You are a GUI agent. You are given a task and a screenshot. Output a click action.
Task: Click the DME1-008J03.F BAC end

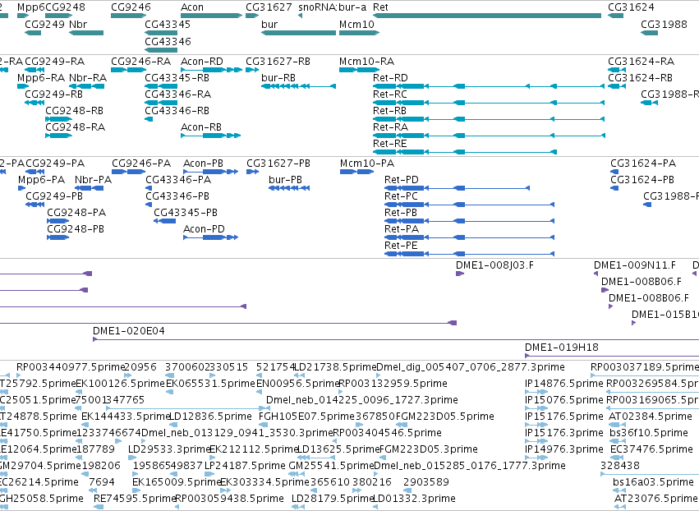point(494,265)
